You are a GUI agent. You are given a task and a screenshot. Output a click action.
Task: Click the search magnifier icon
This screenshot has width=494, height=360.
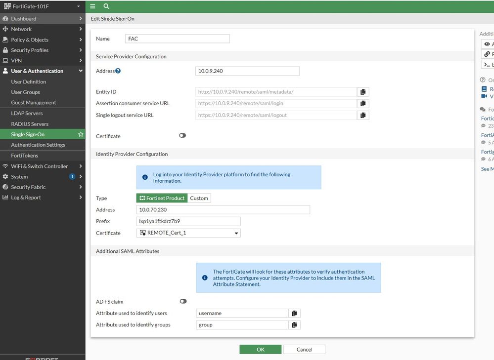tap(106, 6)
